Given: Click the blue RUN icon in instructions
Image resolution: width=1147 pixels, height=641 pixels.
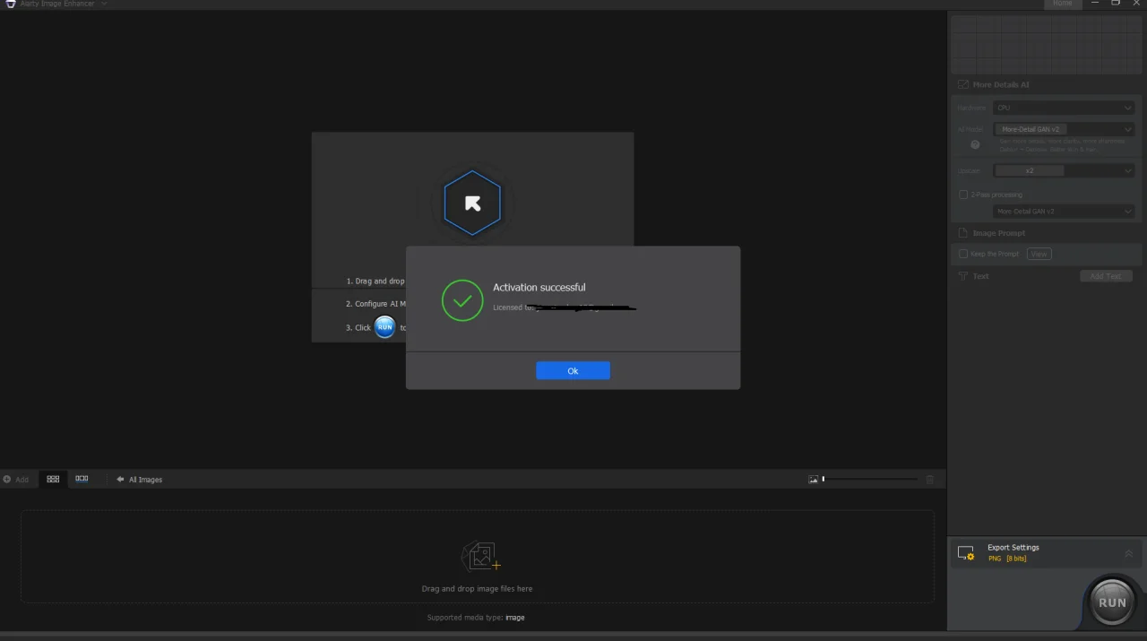Looking at the screenshot, I should point(384,327).
